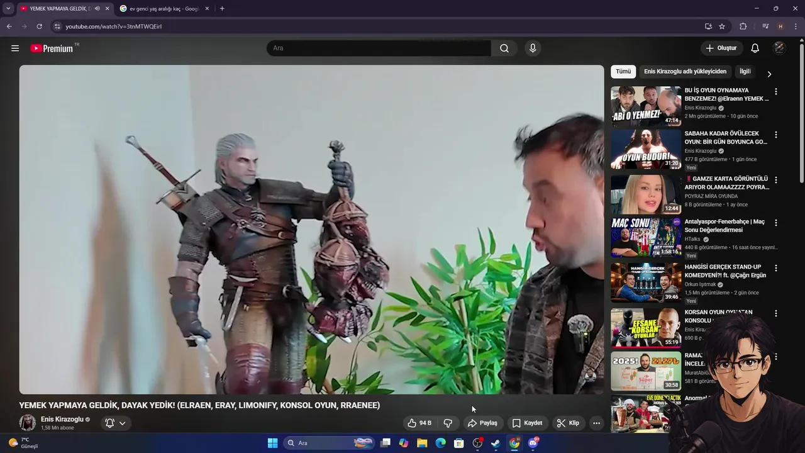Click the Kaydet save button
Screen dimensions: 805x453
[x=527, y=423]
